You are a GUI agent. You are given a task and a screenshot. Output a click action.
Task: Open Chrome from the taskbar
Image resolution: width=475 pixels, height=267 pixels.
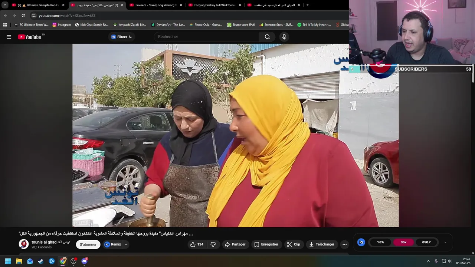[x=63, y=261]
